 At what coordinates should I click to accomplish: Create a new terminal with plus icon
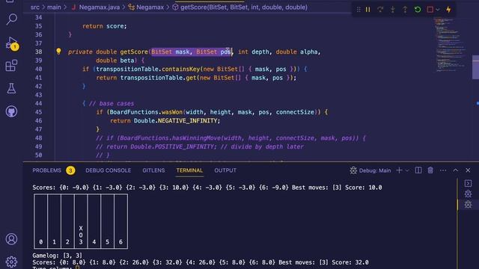click(x=399, y=170)
